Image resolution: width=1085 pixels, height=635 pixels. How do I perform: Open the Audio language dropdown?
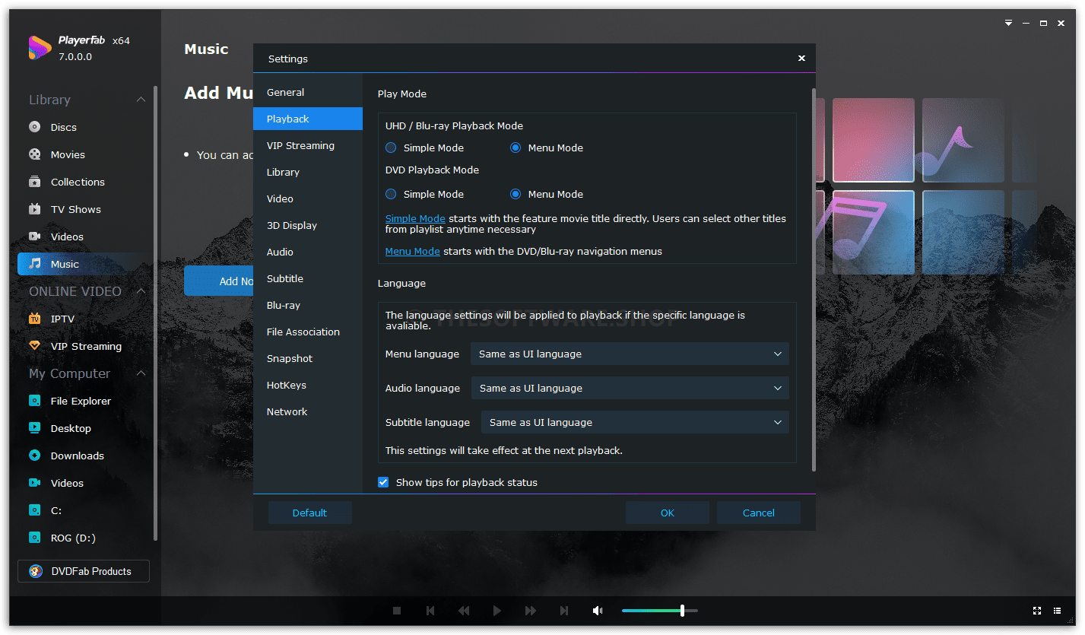point(630,389)
